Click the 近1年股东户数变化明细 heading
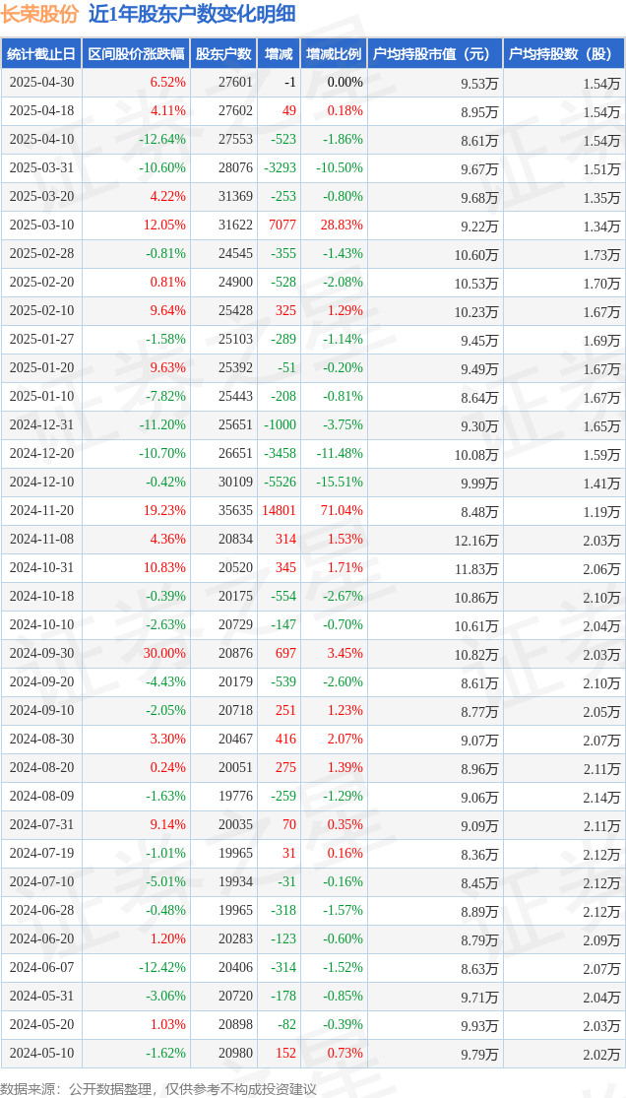The height and width of the screenshot is (1098, 626). pyautogui.click(x=192, y=14)
